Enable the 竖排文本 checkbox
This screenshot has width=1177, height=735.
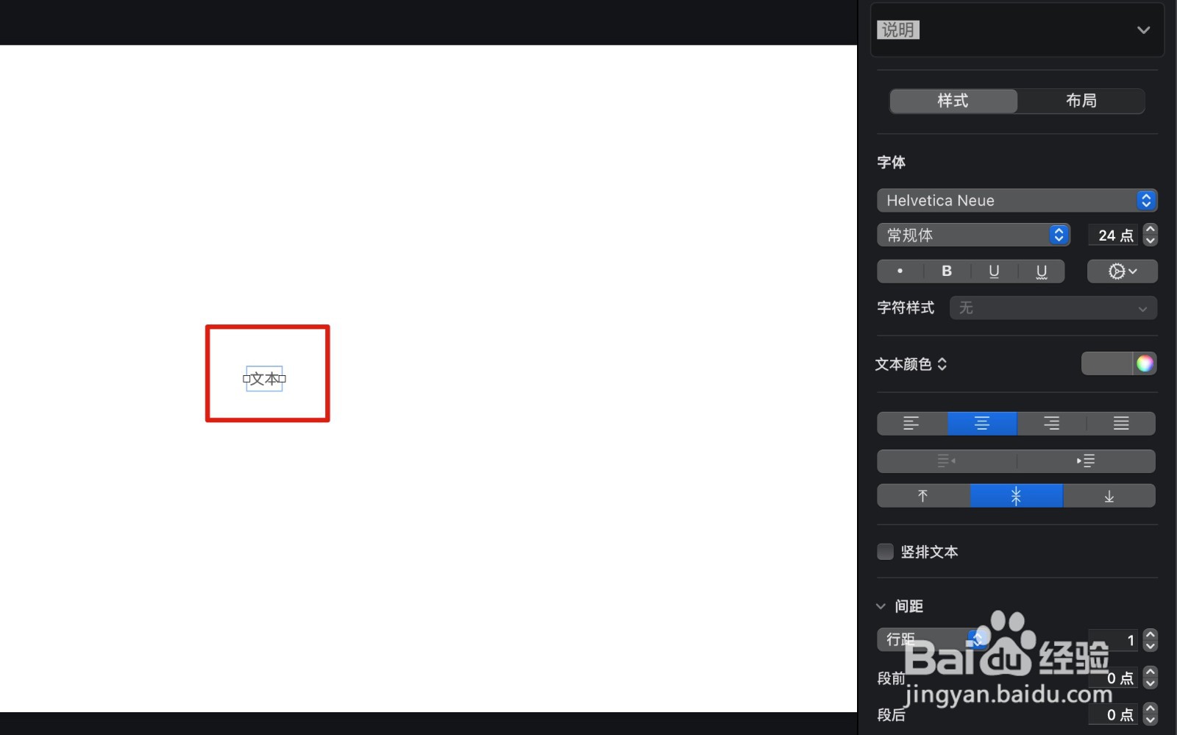click(x=886, y=552)
